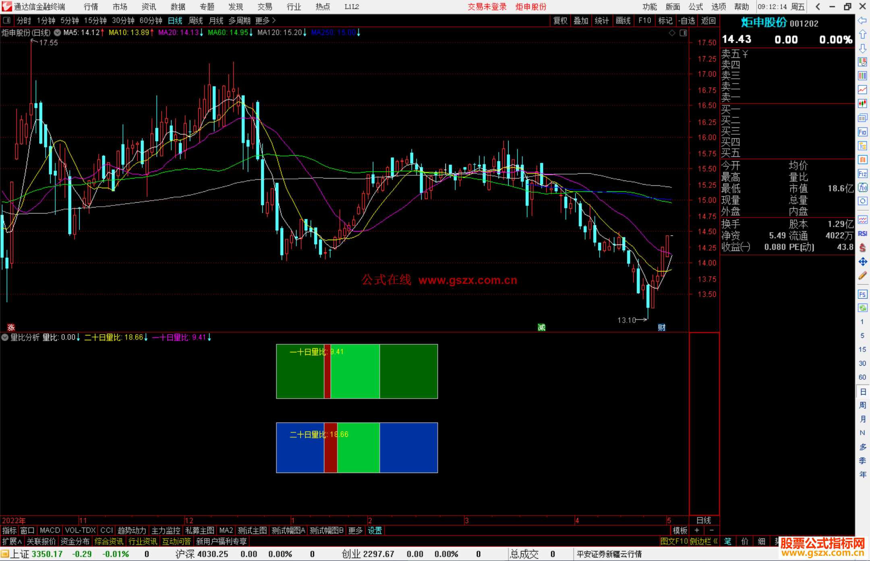Select the 周线 weekly period
Viewport: 870px width, 561px height.
click(196, 21)
